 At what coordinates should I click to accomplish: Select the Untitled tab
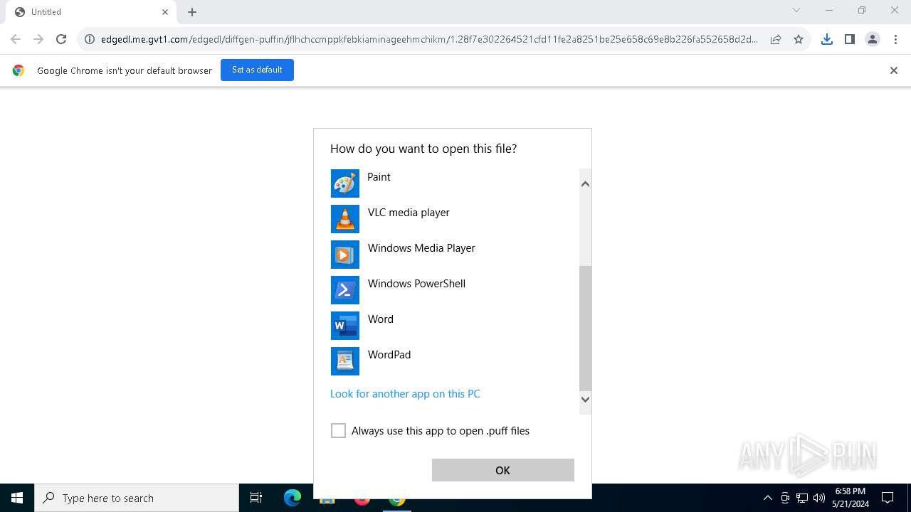click(x=90, y=12)
